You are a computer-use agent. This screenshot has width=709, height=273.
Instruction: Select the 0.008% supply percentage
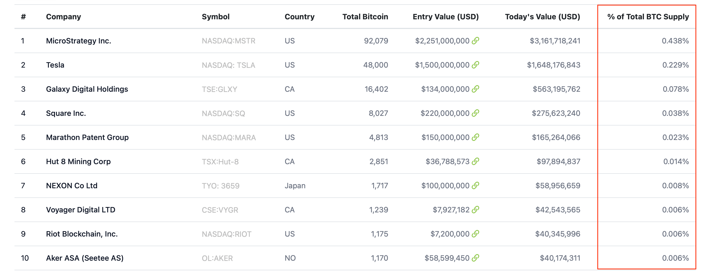pos(675,186)
